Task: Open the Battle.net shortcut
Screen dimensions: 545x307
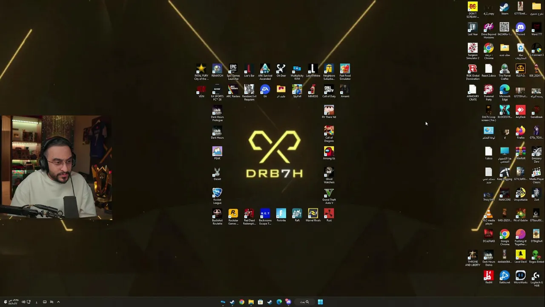Action: [x=505, y=278]
